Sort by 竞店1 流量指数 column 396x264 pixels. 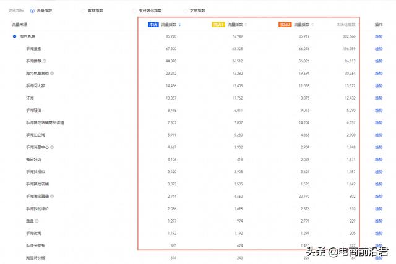246,25
